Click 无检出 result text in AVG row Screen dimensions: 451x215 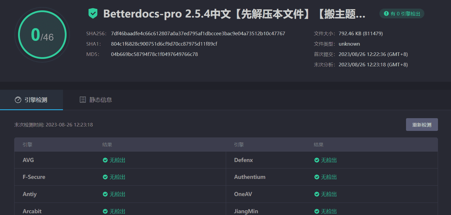pyautogui.click(x=117, y=160)
